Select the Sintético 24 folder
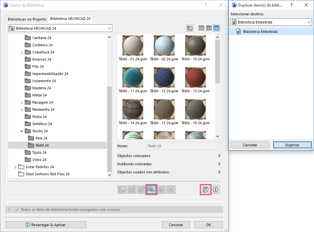This screenshot has height=232, width=314. (42, 124)
